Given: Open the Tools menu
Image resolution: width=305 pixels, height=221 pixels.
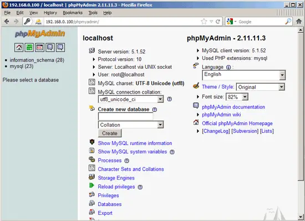Looking at the screenshot, I should click(93, 13).
